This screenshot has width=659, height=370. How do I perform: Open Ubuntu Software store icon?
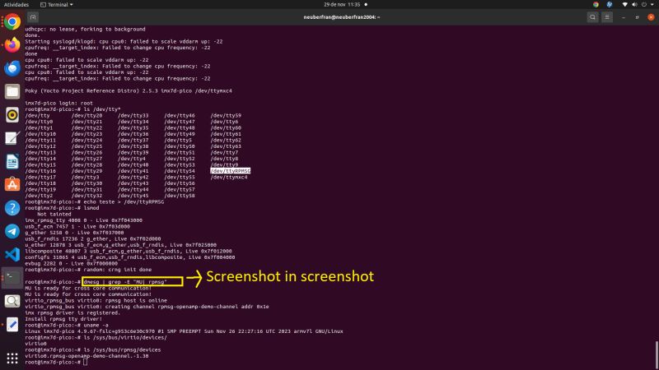[x=12, y=184]
